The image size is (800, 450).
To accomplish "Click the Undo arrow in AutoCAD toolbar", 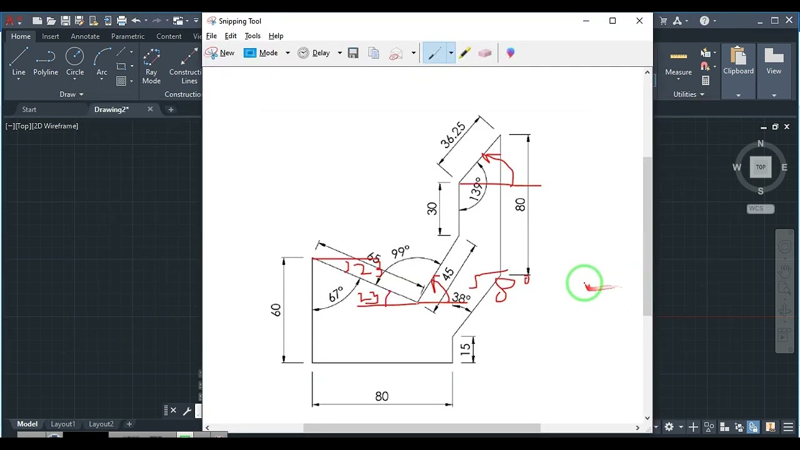I will pyautogui.click(x=136, y=21).
